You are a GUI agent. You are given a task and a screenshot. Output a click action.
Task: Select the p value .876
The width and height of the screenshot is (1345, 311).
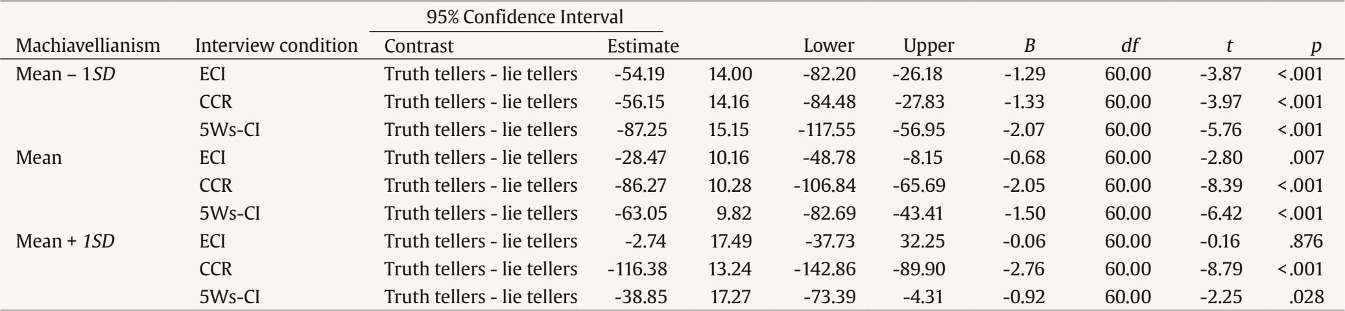coord(1307,241)
